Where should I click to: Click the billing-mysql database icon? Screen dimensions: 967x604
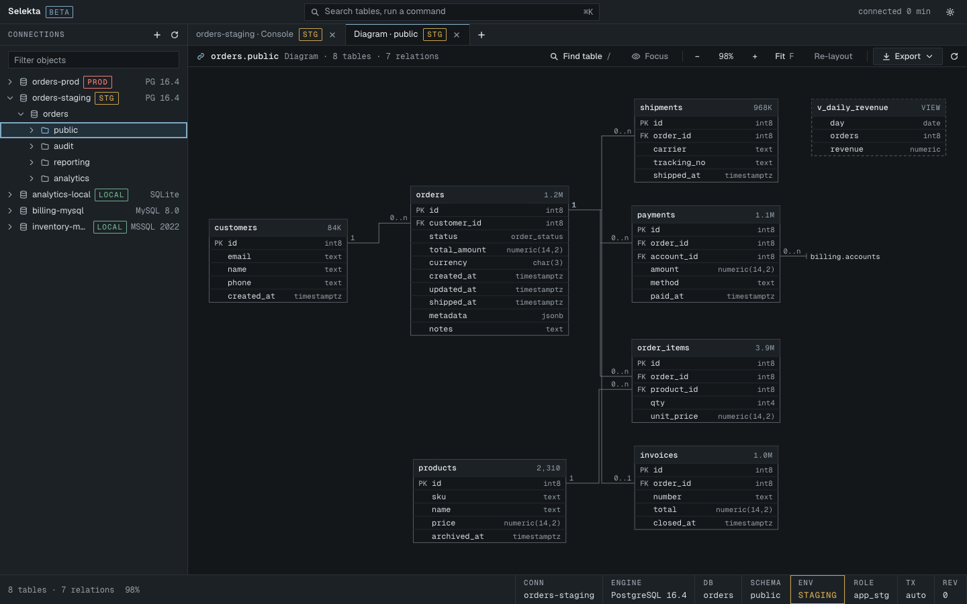[x=24, y=211]
